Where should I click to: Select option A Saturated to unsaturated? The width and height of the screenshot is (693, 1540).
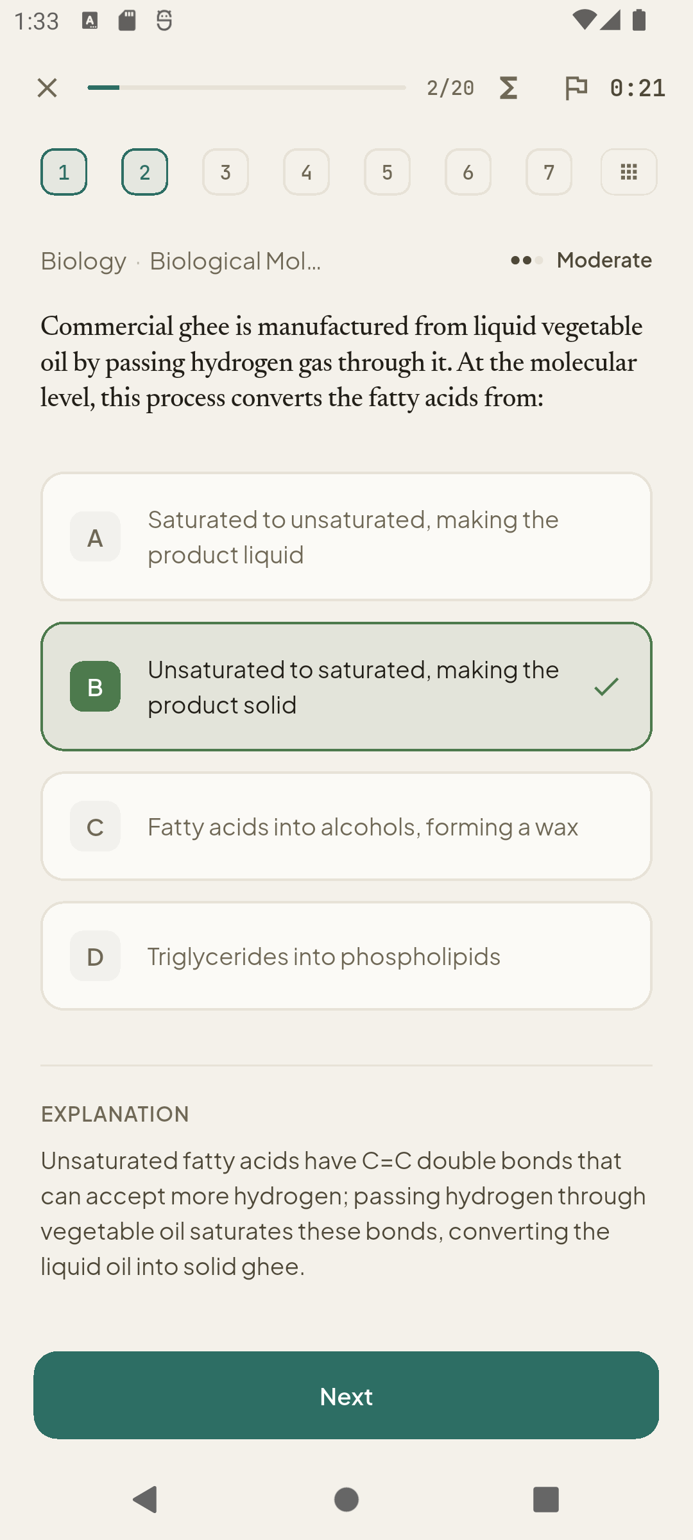tap(346, 536)
